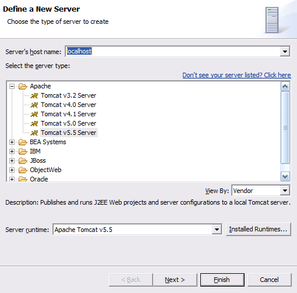Image resolution: width=297 pixels, height=293 pixels.
Task: Click the Tomcat v4.0 Server cat icon
Action: [x=34, y=105]
